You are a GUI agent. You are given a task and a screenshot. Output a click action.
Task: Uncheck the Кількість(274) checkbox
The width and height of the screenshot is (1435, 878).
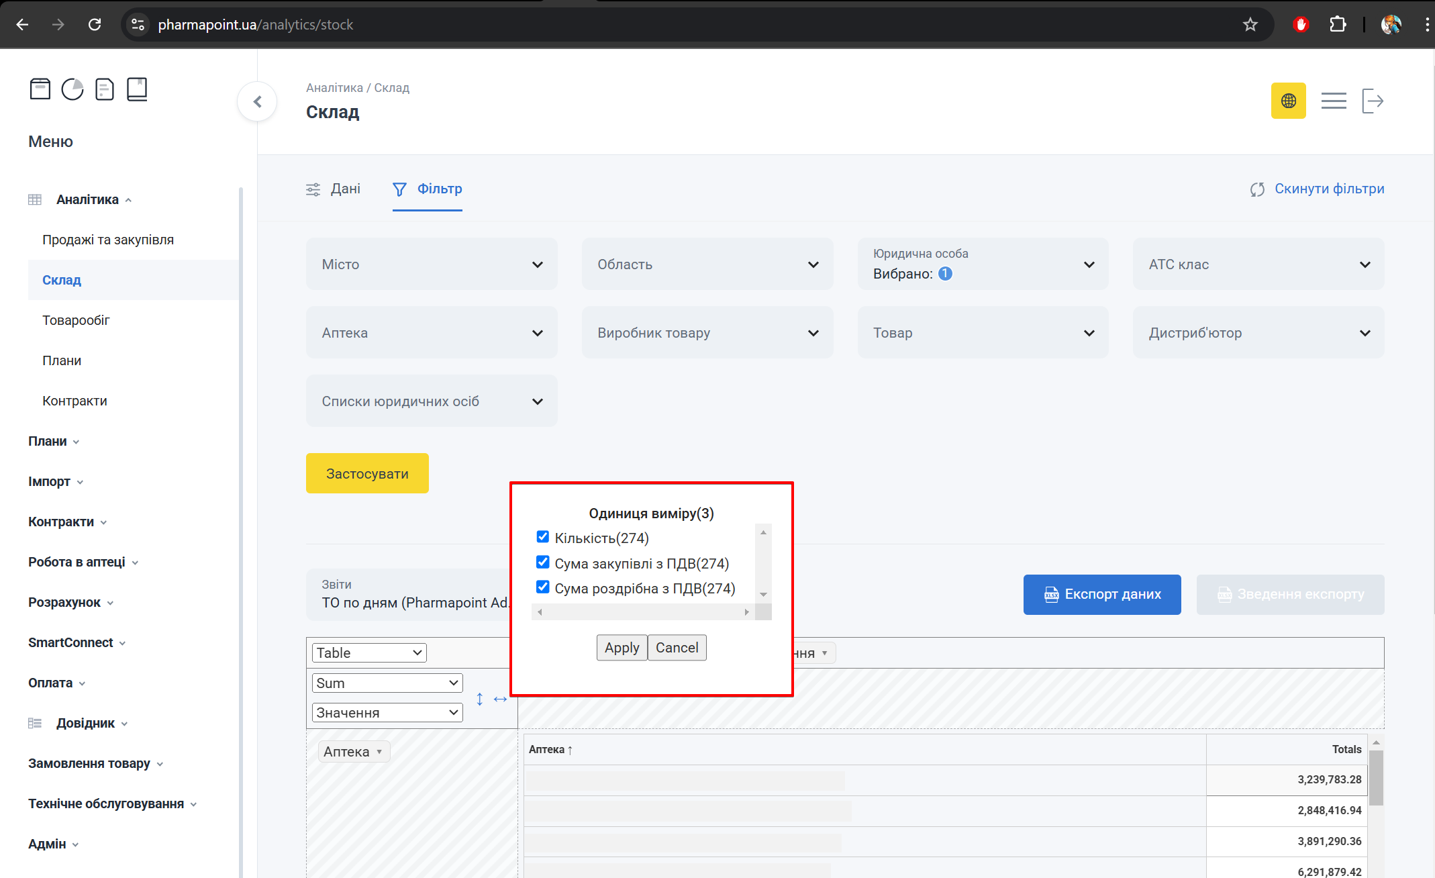543,537
